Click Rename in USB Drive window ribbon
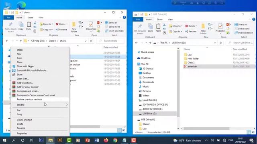Viewport: 257px width, 144px height. click(x=191, y=31)
